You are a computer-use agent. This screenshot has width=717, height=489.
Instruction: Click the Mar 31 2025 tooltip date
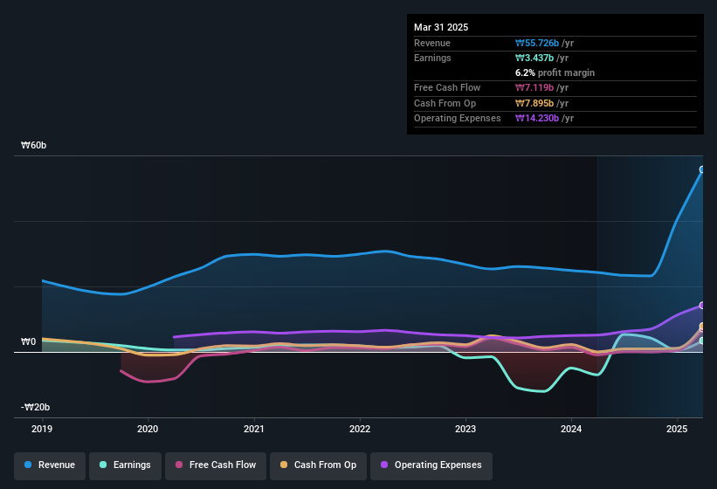pos(441,27)
